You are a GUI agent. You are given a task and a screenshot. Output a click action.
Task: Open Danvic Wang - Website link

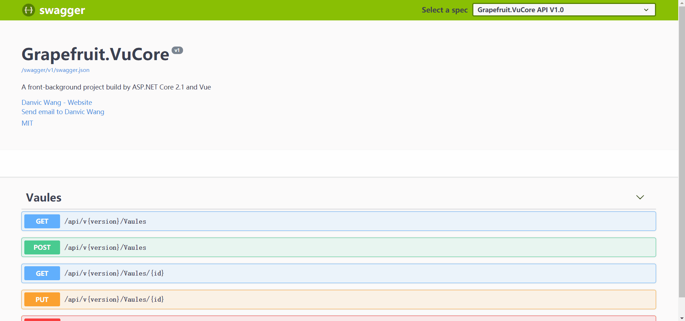[x=57, y=102]
